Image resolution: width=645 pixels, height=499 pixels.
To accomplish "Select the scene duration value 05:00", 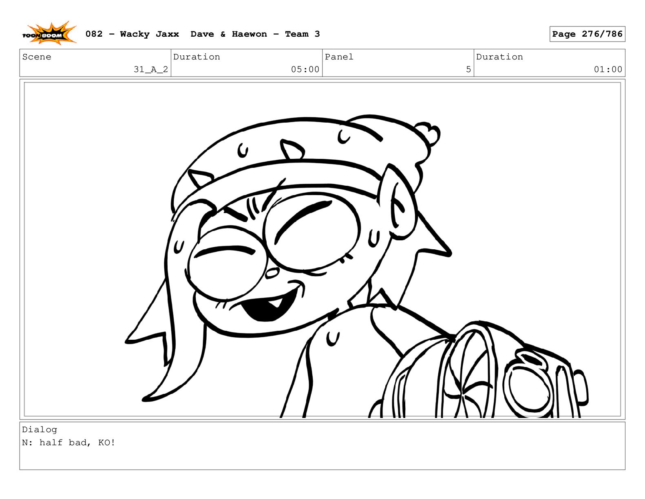I will 305,69.
